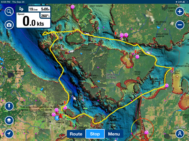Viewport: 189px width, 141px height.
Task: Open the Route planner
Action: click(76, 134)
